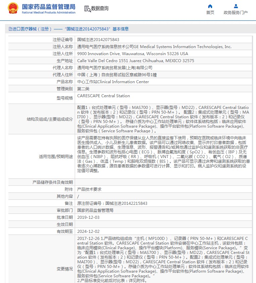Click Calle Valle Del Cedro production address

tap(136, 61)
